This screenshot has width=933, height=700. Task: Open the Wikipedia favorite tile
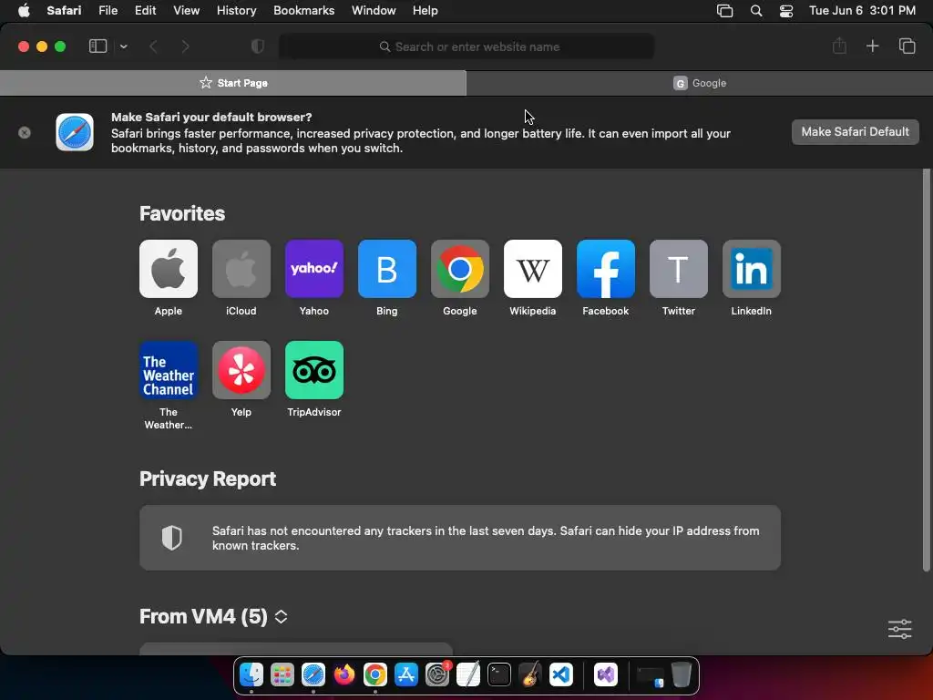(532, 269)
